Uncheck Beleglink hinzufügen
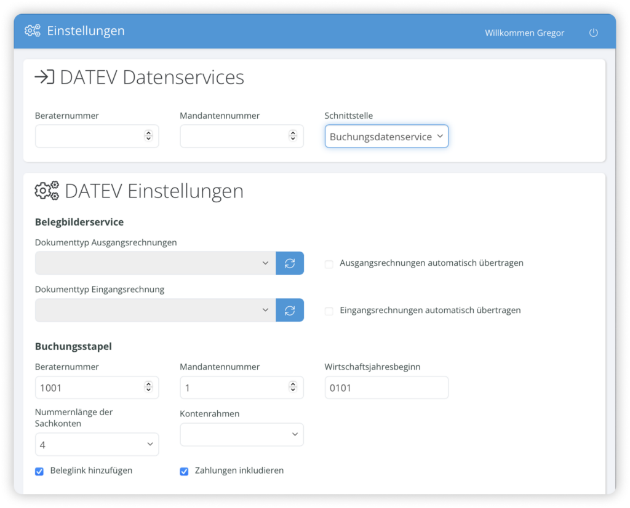The height and width of the screenshot is (508, 630). pyautogui.click(x=39, y=470)
